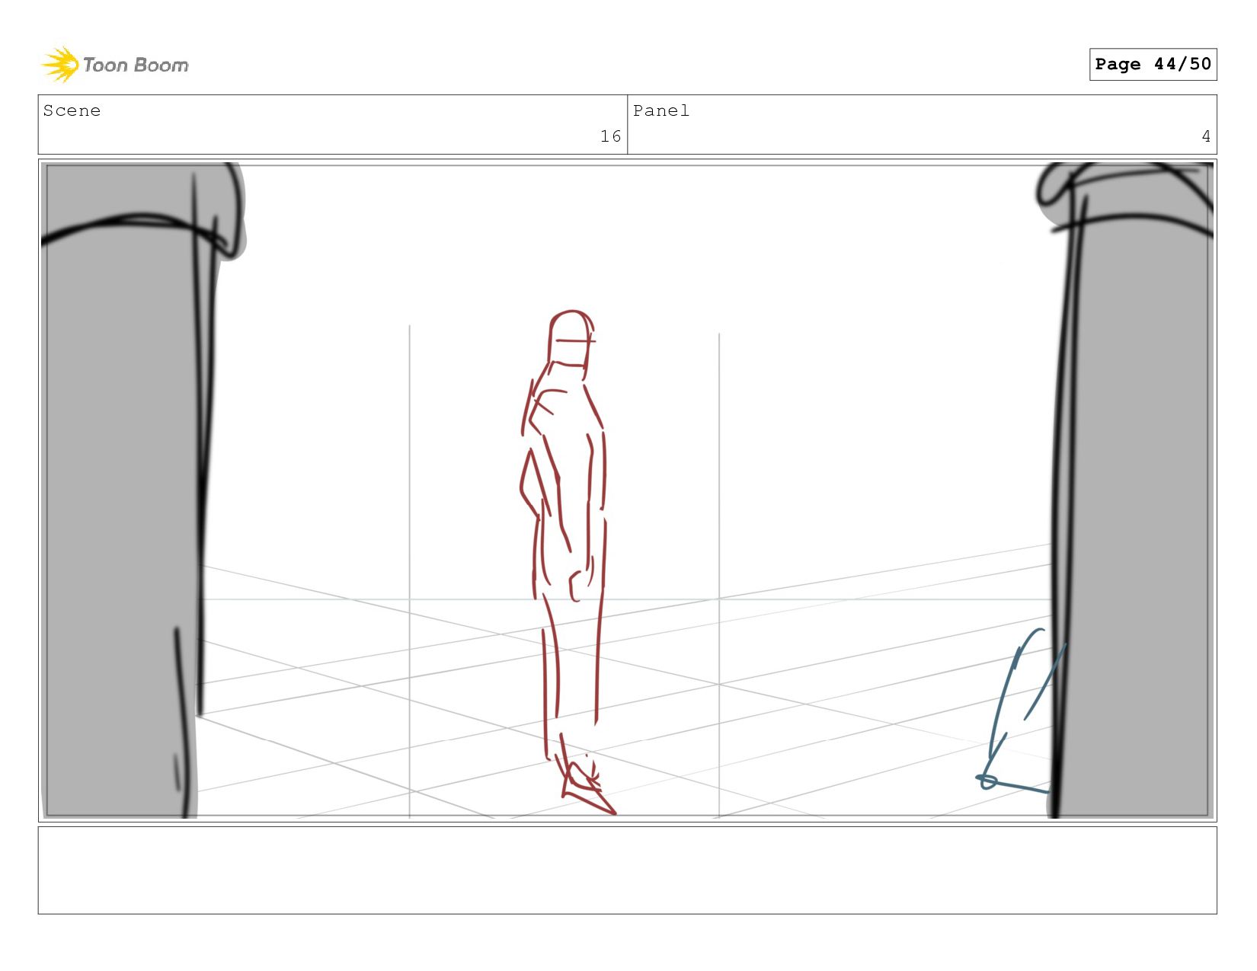
Task: Click the scene number 16
Action: point(610,136)
